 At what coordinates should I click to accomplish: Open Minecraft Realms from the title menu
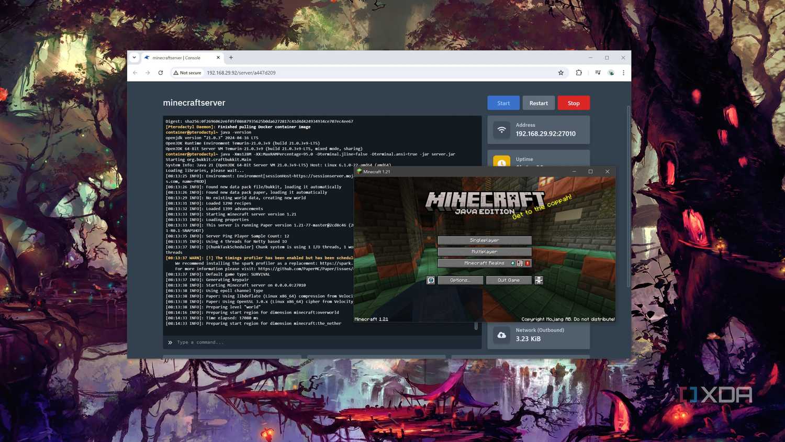click(485, 263)
